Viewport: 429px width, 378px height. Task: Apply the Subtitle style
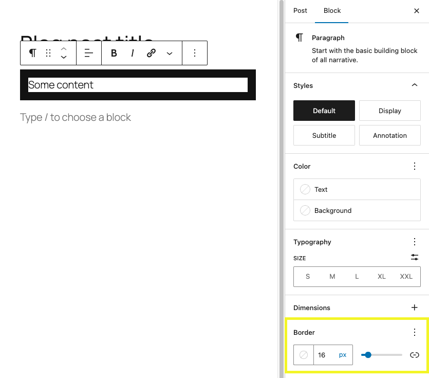[324, 136]
